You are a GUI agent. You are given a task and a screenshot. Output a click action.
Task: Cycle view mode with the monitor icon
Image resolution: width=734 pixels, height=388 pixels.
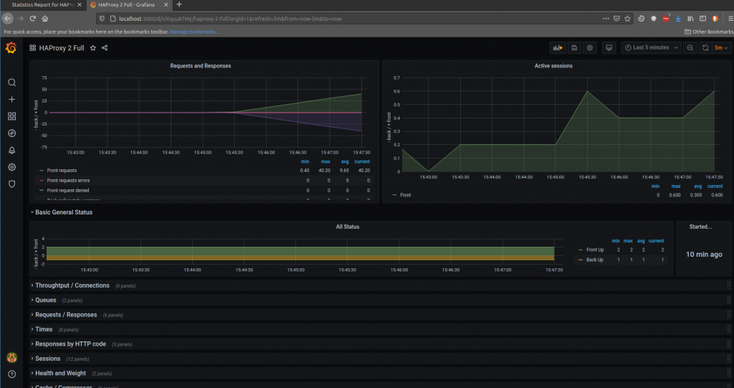coord(609,48)
